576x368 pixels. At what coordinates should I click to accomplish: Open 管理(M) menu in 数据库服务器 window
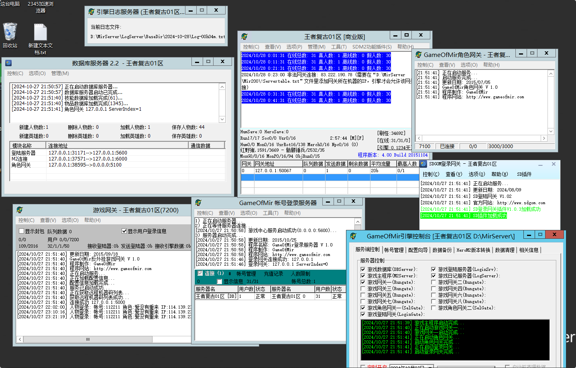60,73
